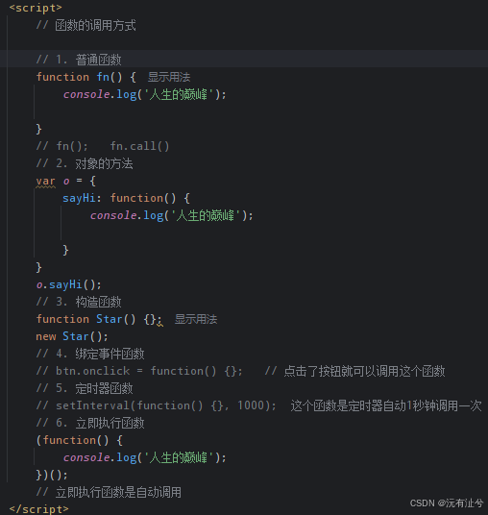Click console.log line inside sayHi function
This screenshot has height=515, width=488.
point(172,216)
